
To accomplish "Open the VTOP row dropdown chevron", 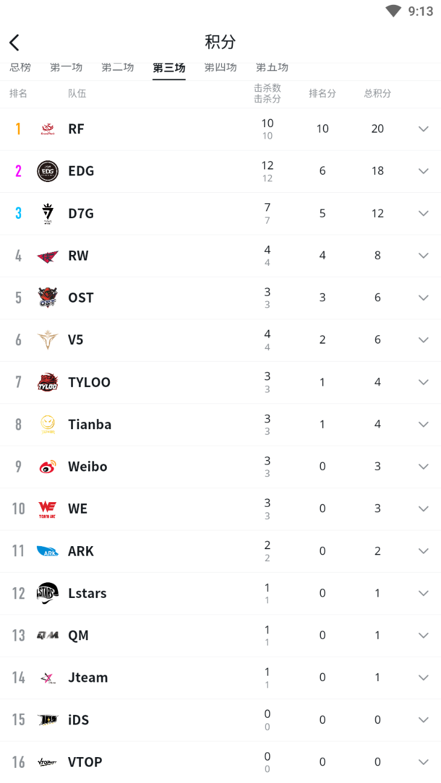I will [424, 762].
